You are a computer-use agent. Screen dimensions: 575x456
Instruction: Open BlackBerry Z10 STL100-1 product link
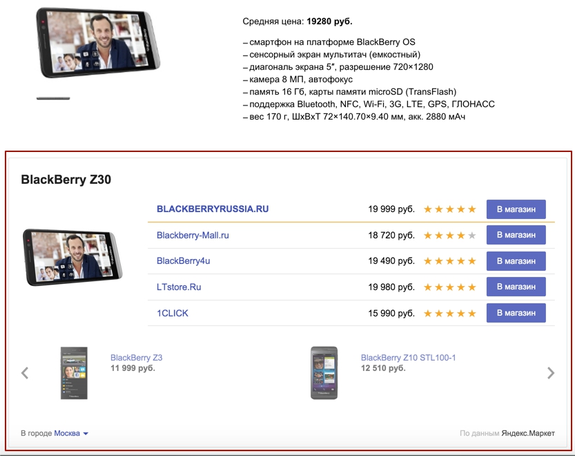[408, 358]
